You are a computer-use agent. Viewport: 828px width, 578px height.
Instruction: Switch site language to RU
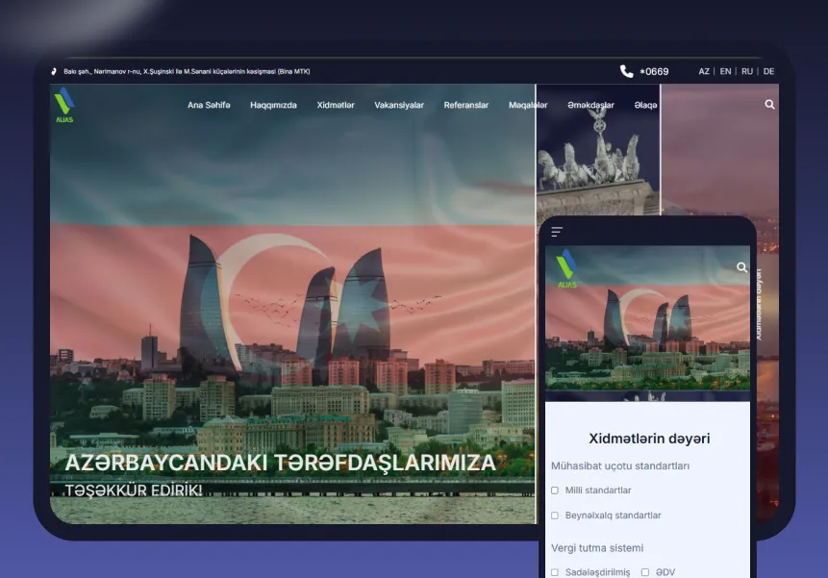[x=747, y=71]
